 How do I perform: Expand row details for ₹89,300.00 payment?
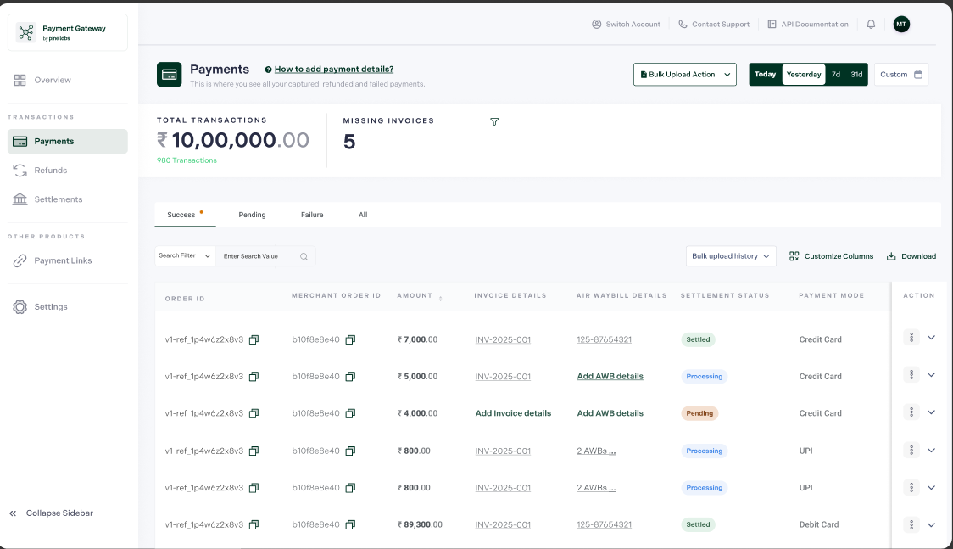coord(931,524)
